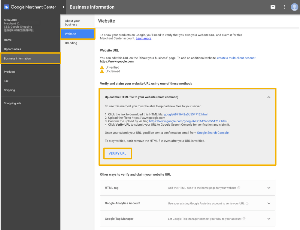Screen dimensions: 300x230
Task: Click the Website URL heading
Action: pyautogui.click(x=109, y=51)
